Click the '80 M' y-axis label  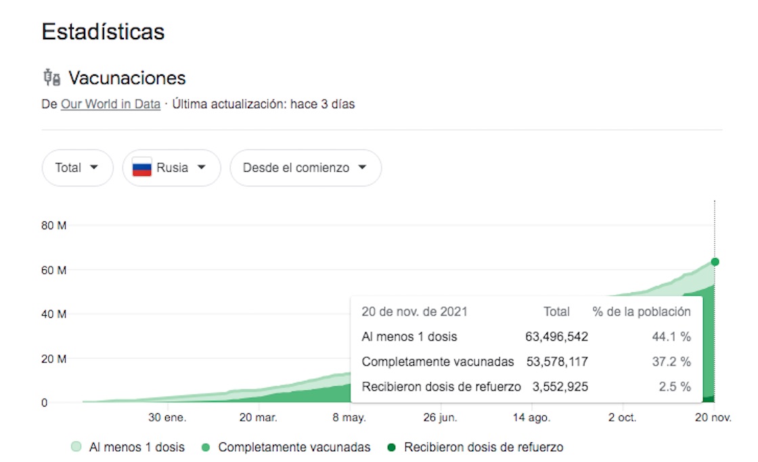[x=54, y=225]
